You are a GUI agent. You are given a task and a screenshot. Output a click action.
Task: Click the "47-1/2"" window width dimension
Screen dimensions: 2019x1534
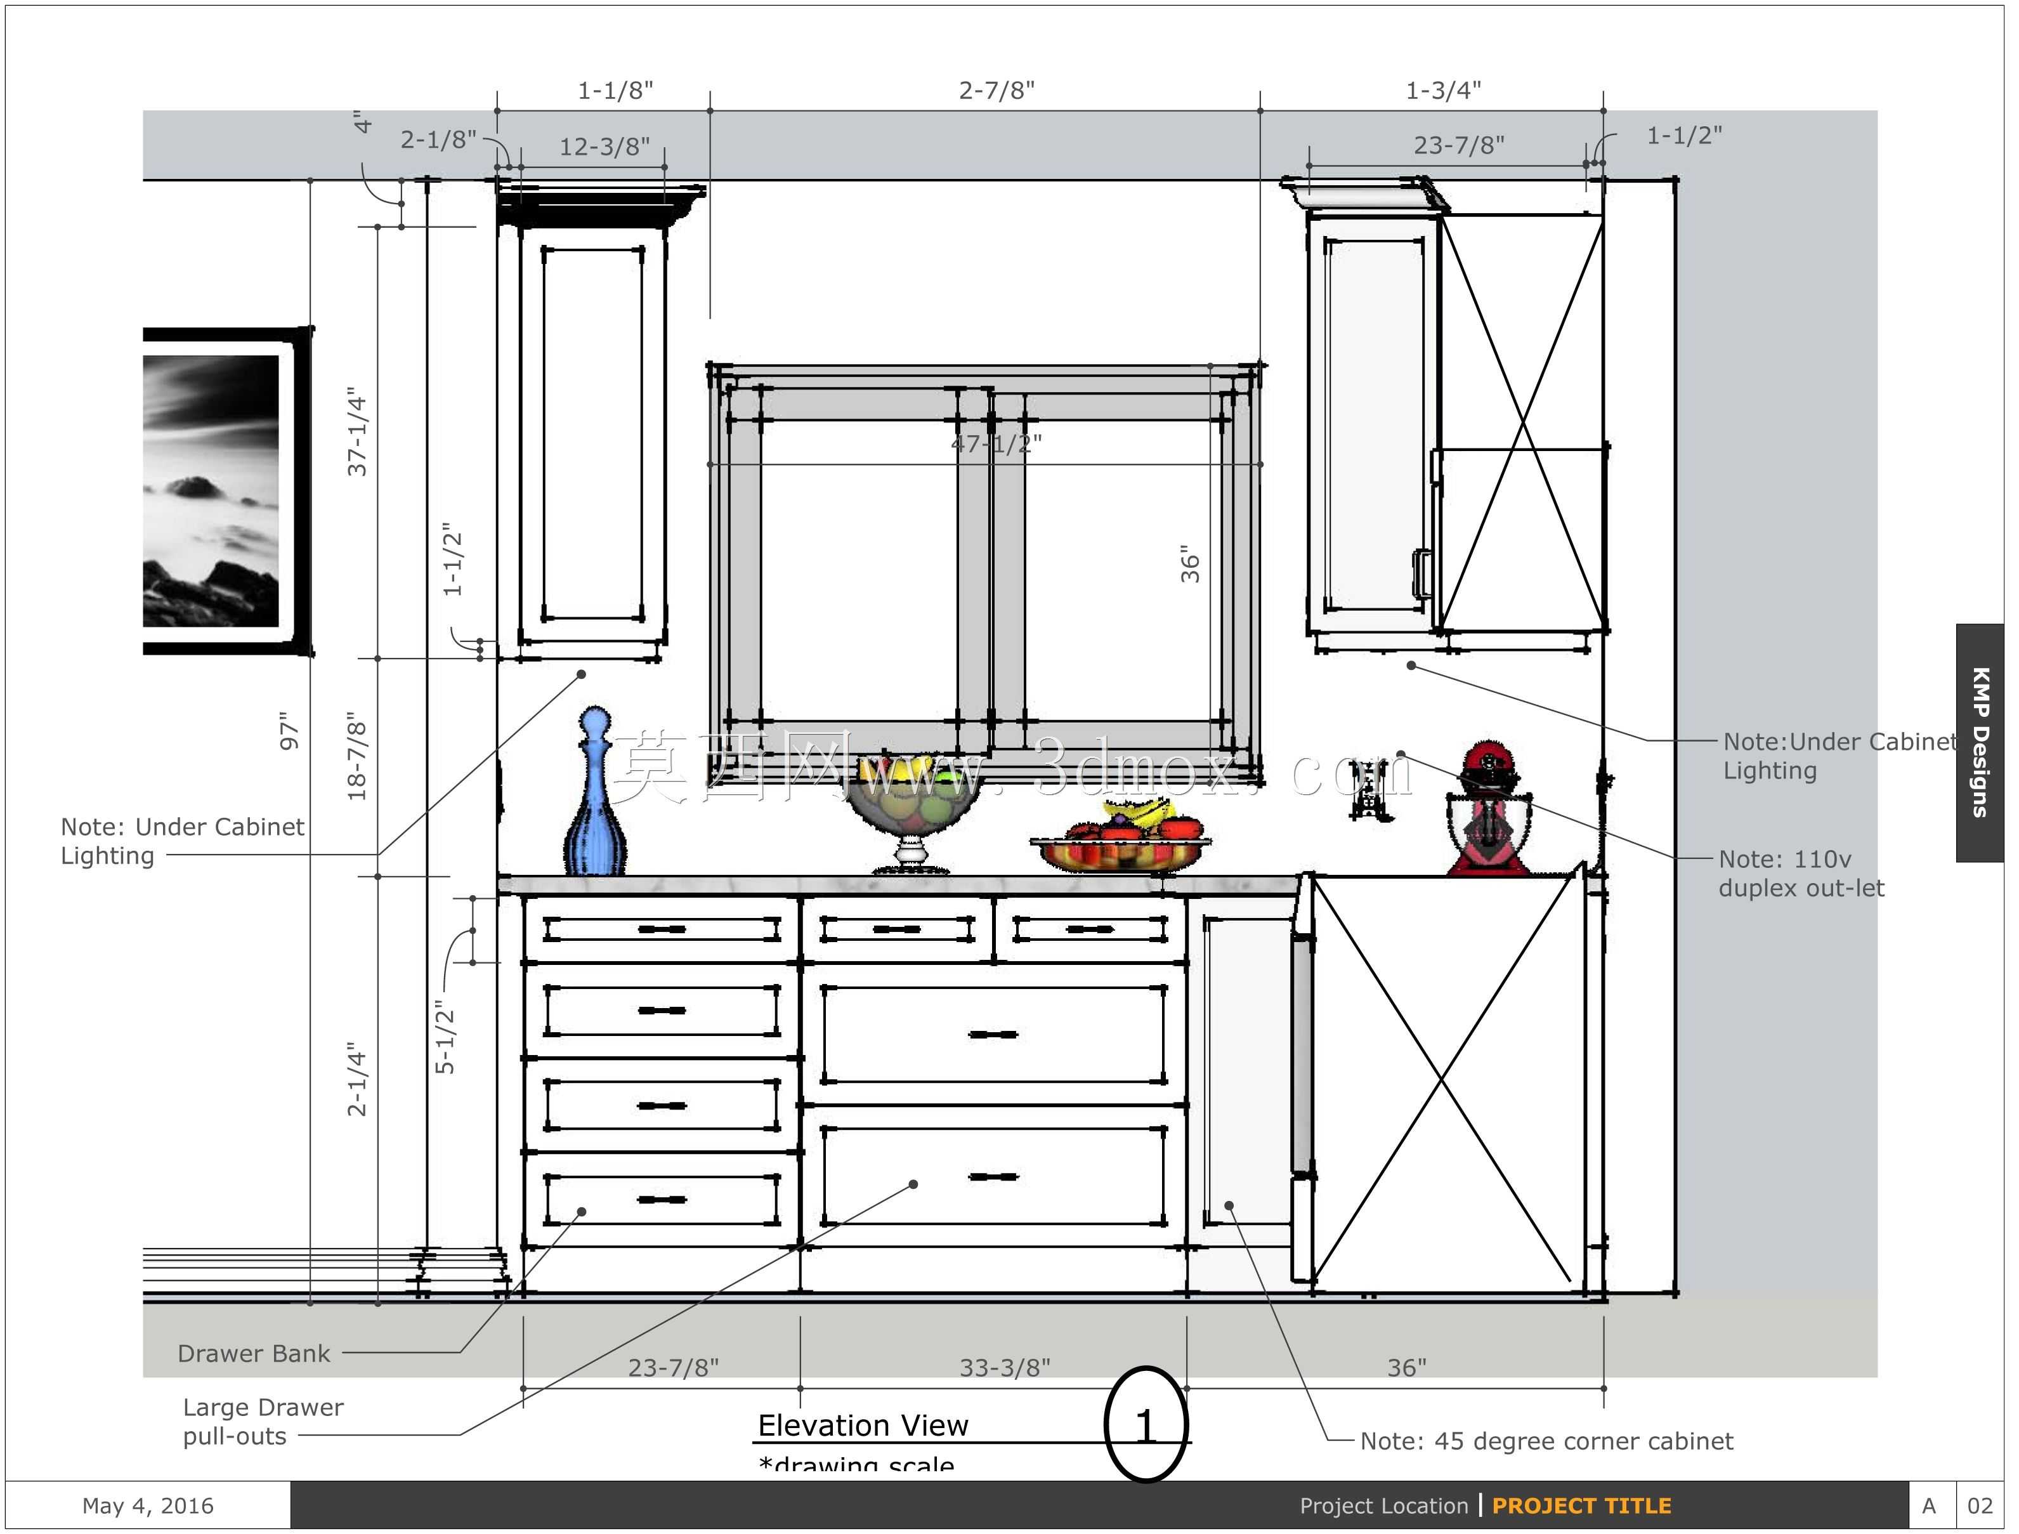click(996, 443)
